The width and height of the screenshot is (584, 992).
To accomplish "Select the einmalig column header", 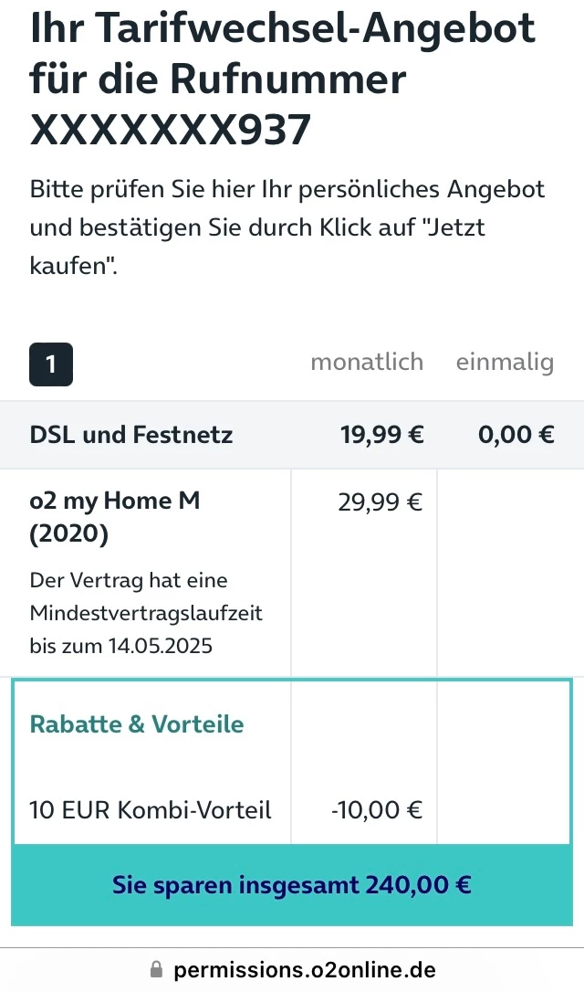I will point(505,362).
